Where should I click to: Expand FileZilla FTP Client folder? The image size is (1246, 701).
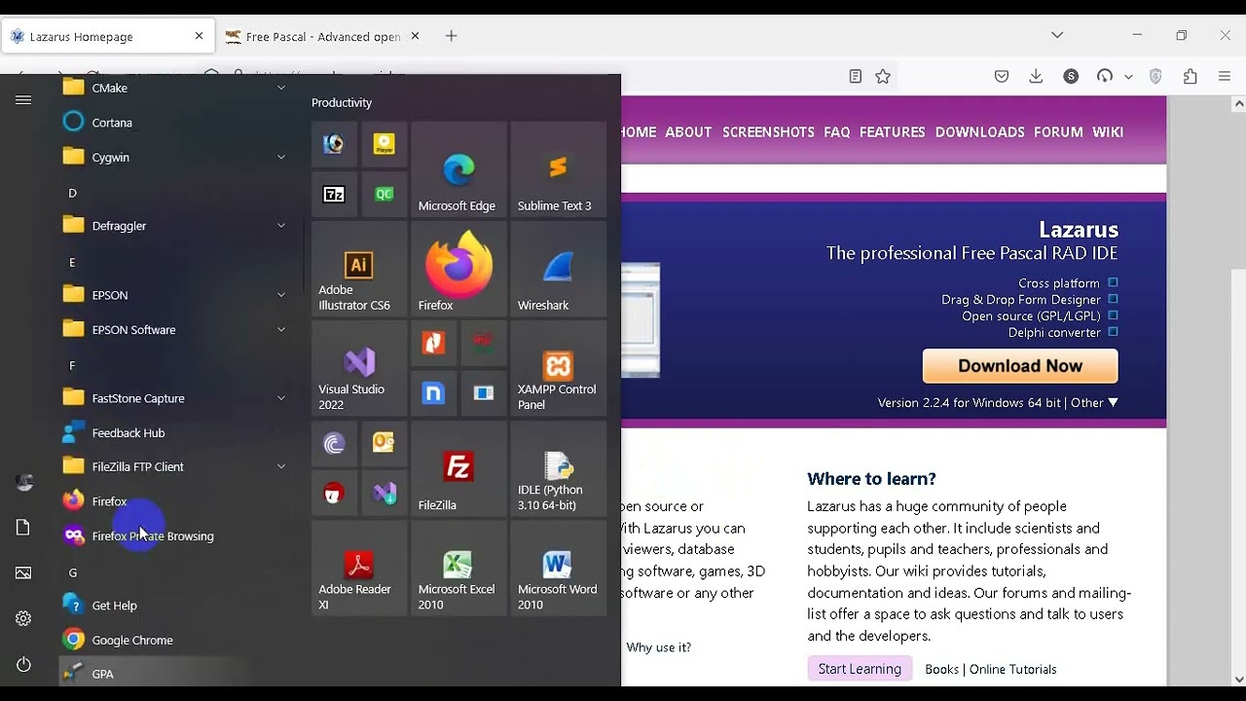pyautogui.click(x=175, y=466)
